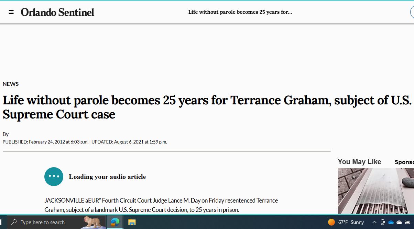Image resolution: width=414 pixels, height=229 pixels.
Task: Click the UPDATED August 6, 2021 date text
Action: pos(129,142)
